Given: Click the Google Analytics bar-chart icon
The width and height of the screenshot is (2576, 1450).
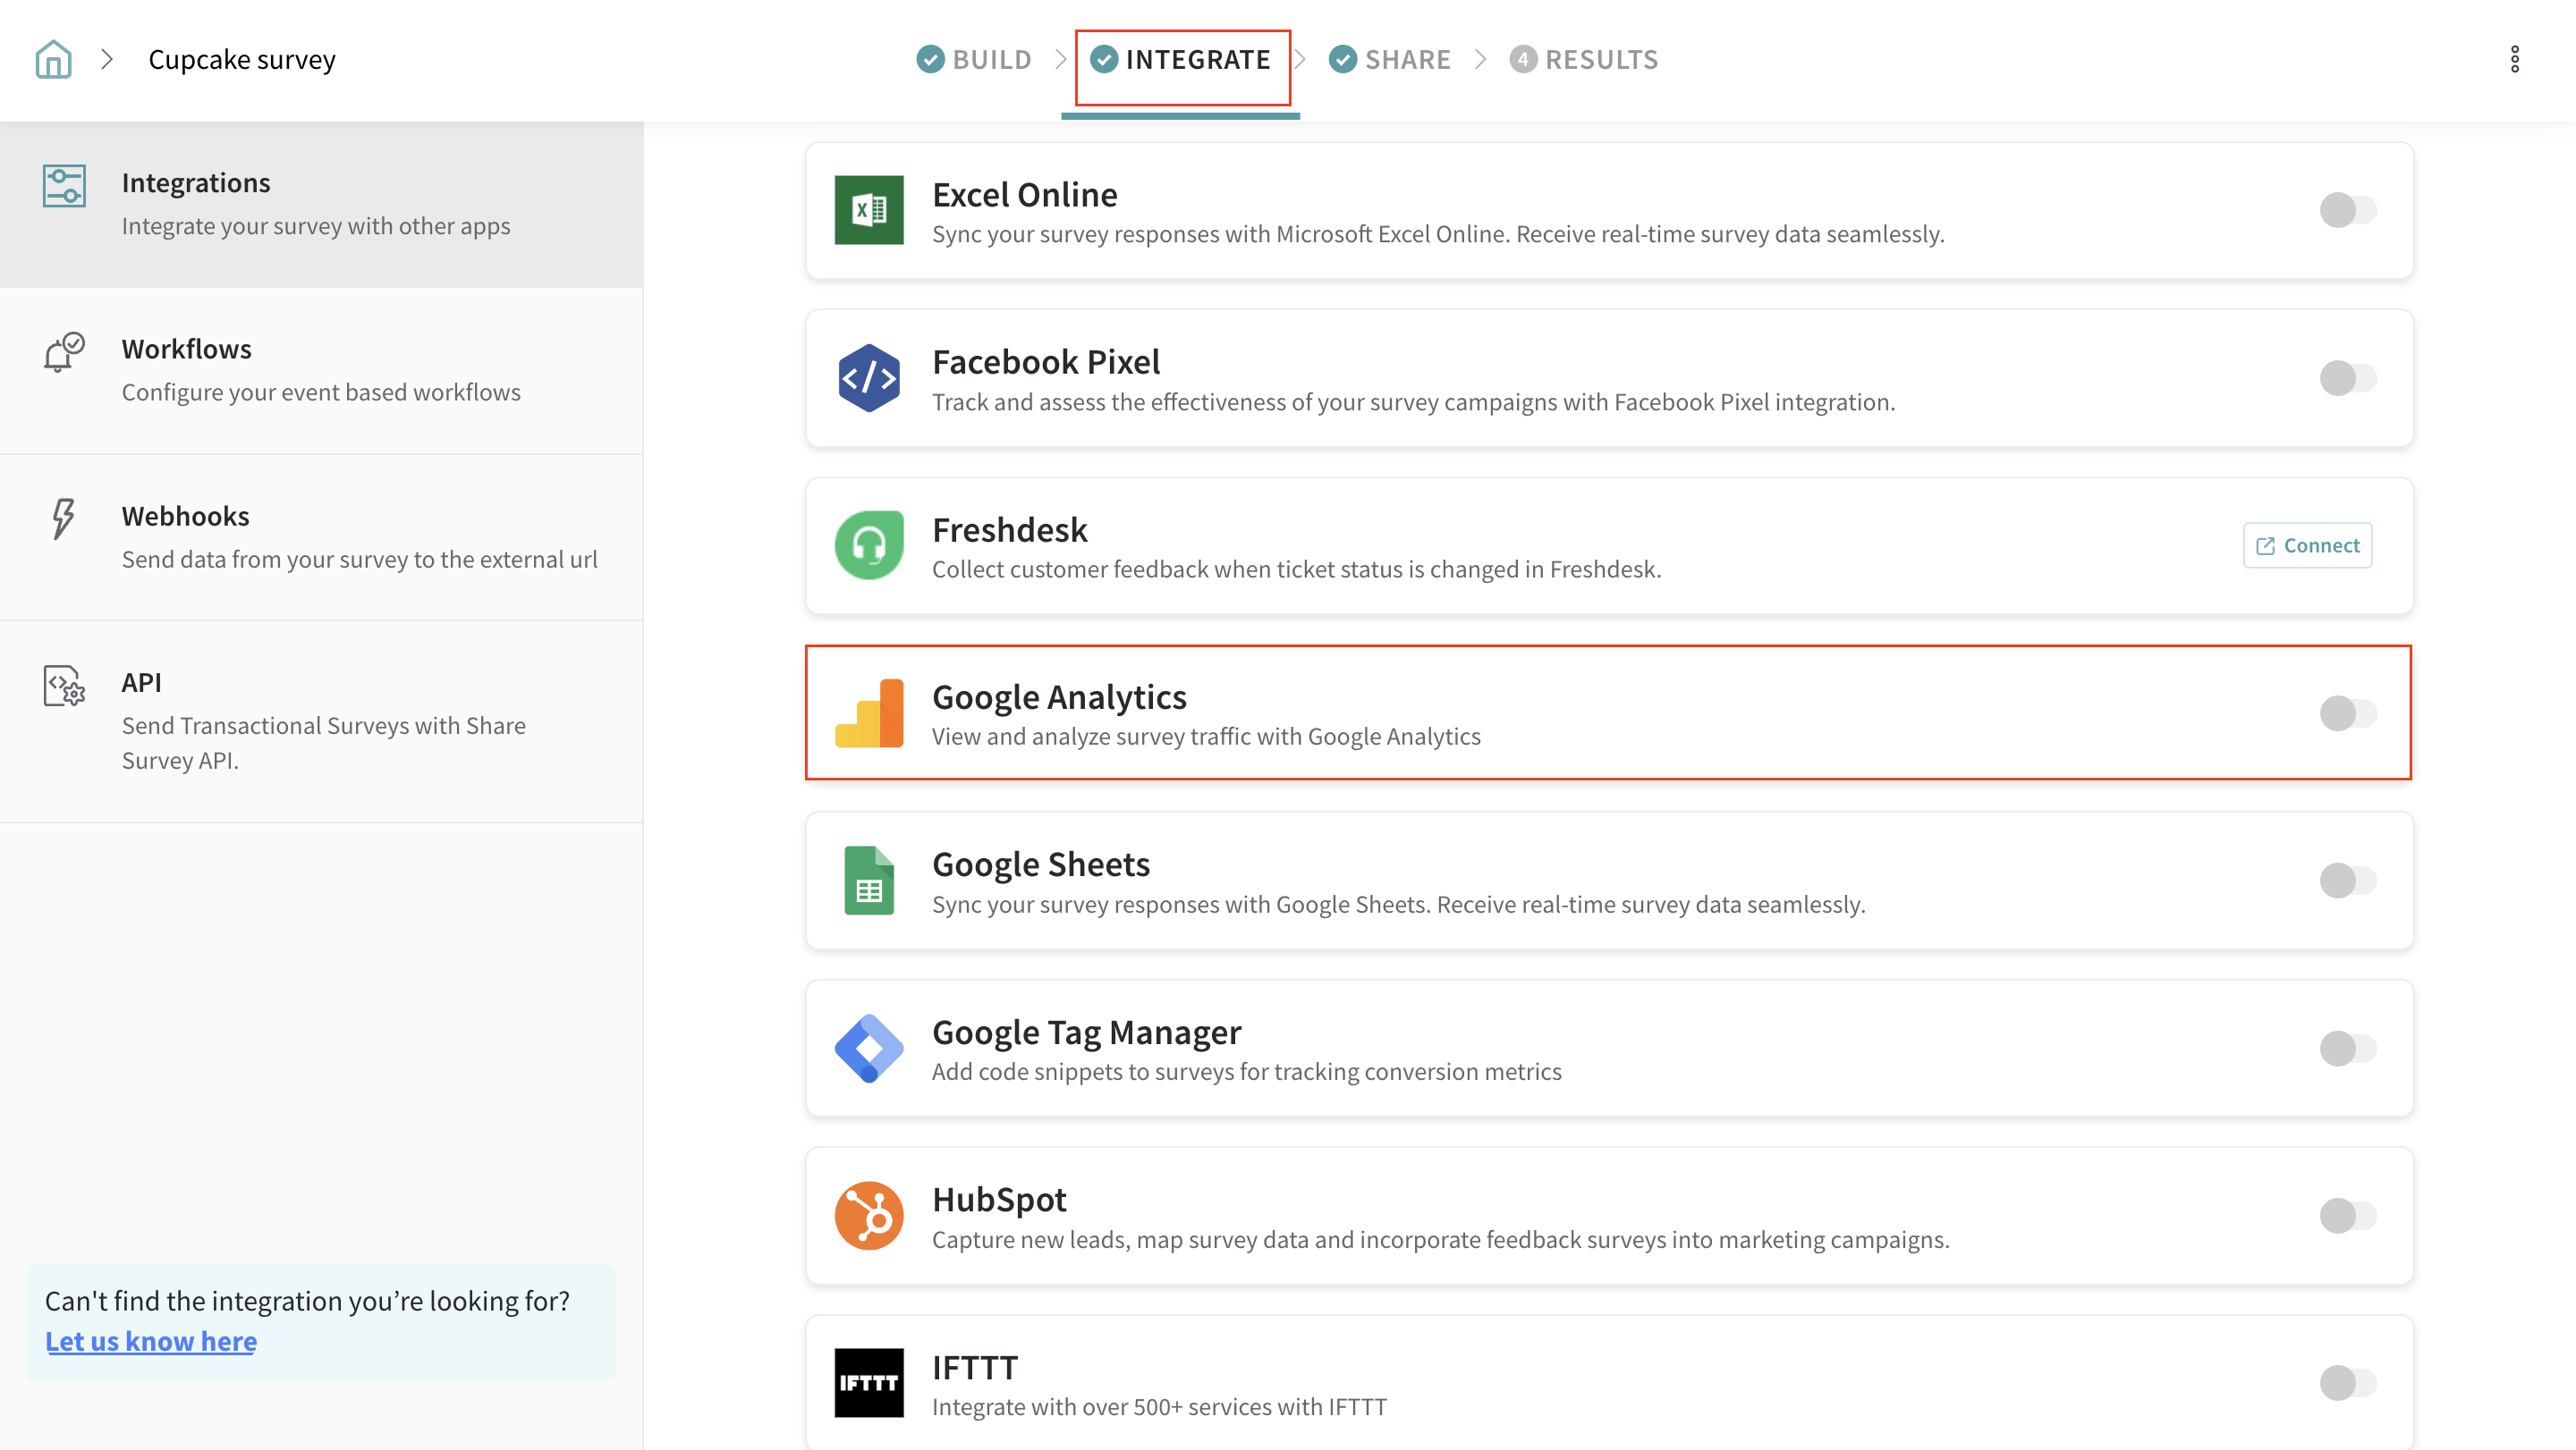Looking at the screenshot, I should pyautogui.click(x=868, y=713).
